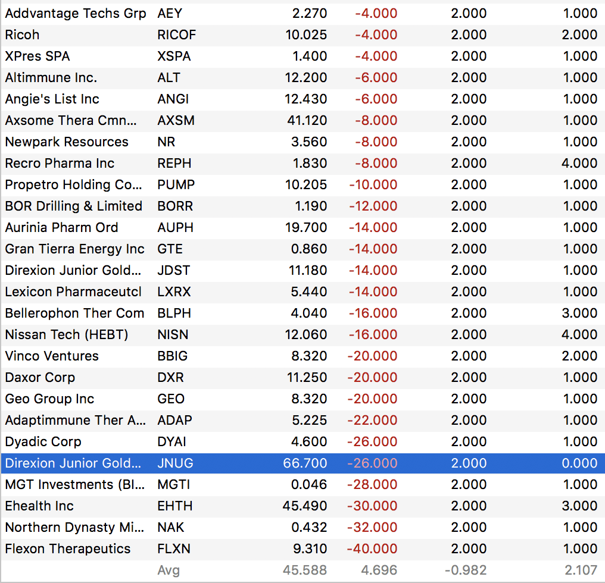Select BOR Drilling & Limited row
The image size is (605, 583).
click(x=303, y=206)
